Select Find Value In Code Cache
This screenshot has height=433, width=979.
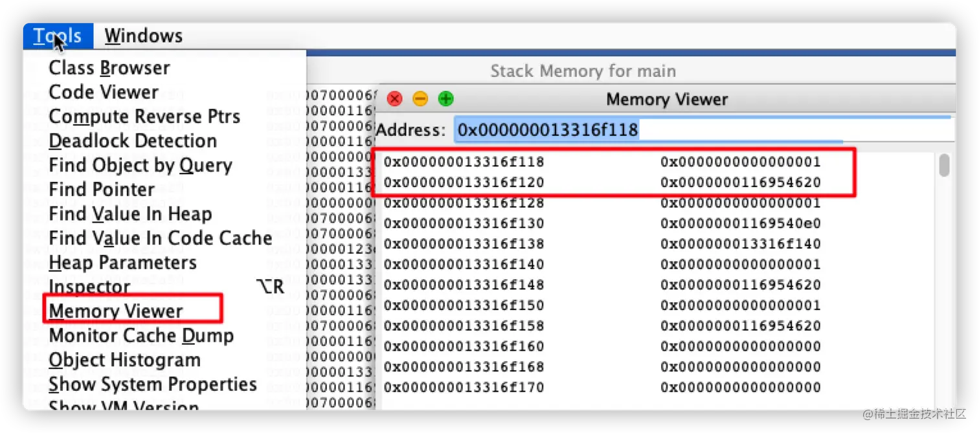161,238
